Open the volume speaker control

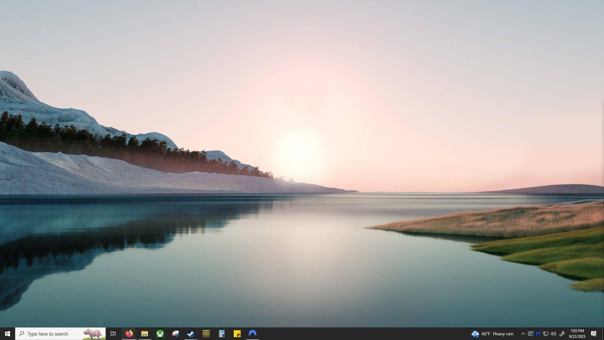point(553,334)
